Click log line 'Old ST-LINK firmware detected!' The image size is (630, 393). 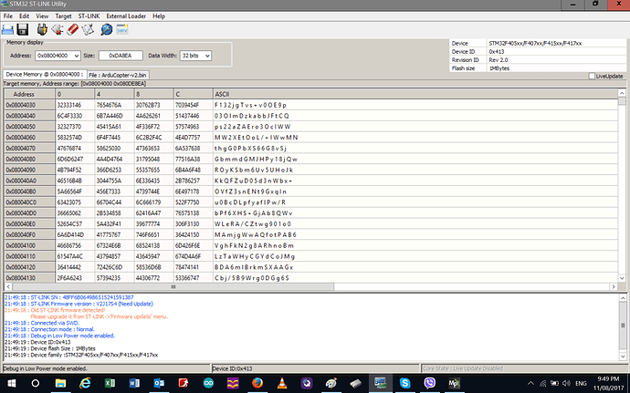(x=55, y=310)
